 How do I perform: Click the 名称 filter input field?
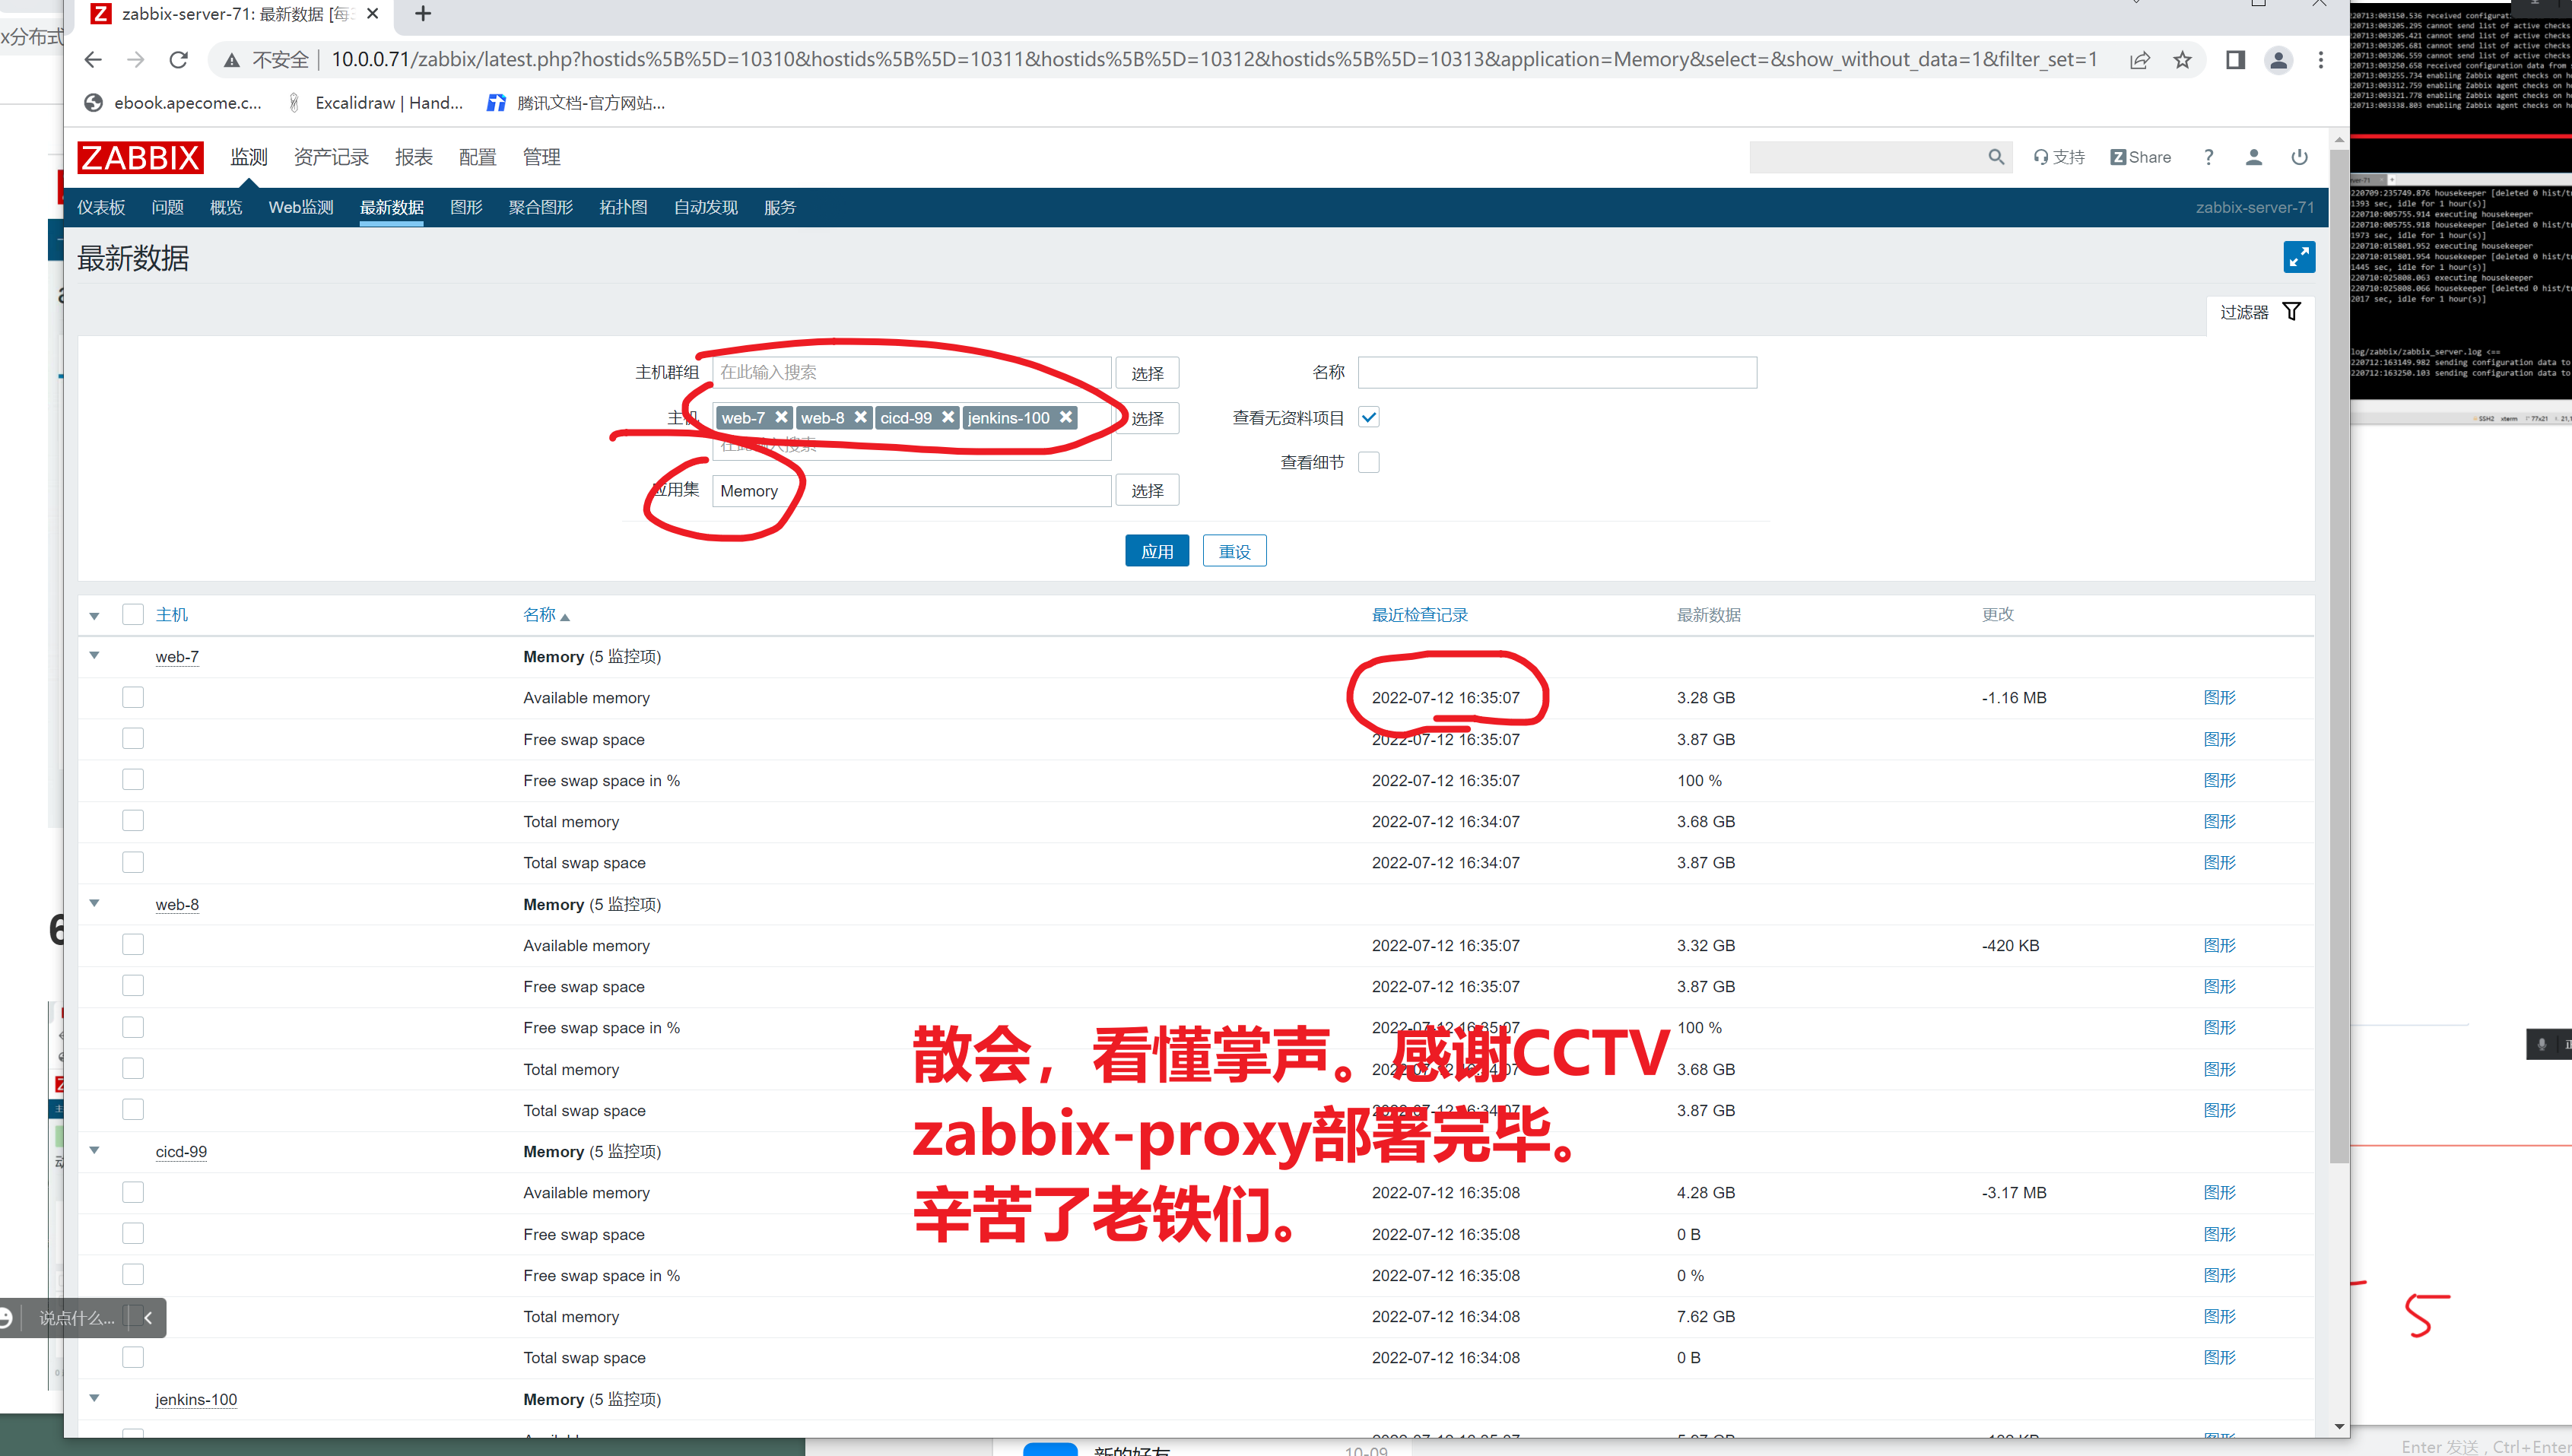tap(1556, 372)
